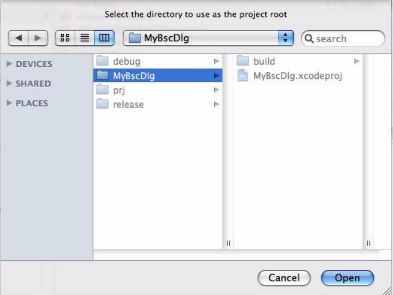Expand the DEVICES sidebar section
The height and width of the screenshot is (295, 393).
[9, 63]
